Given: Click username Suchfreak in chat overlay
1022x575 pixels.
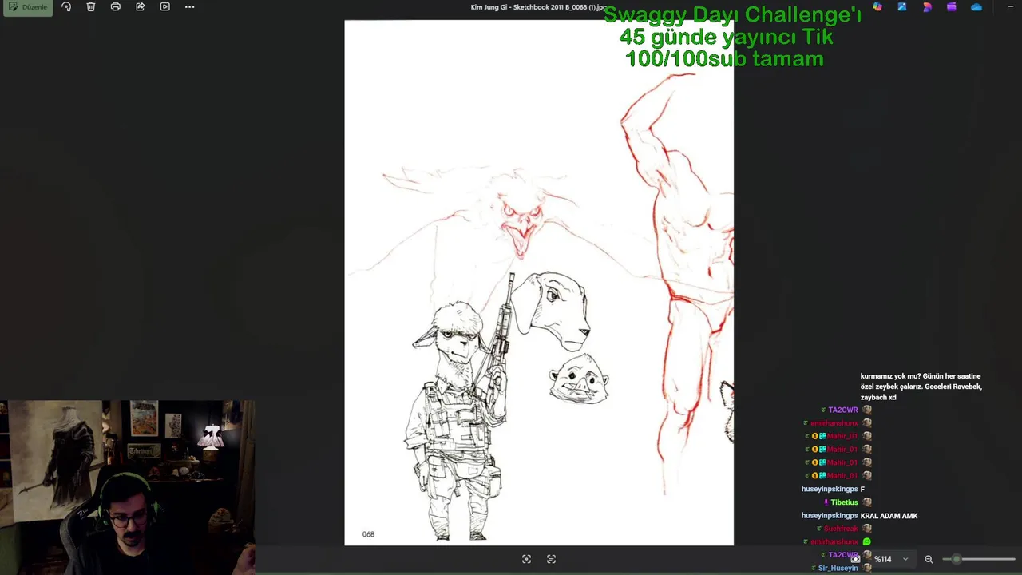Looking at the screenshot, I should (x=842, y=529).
